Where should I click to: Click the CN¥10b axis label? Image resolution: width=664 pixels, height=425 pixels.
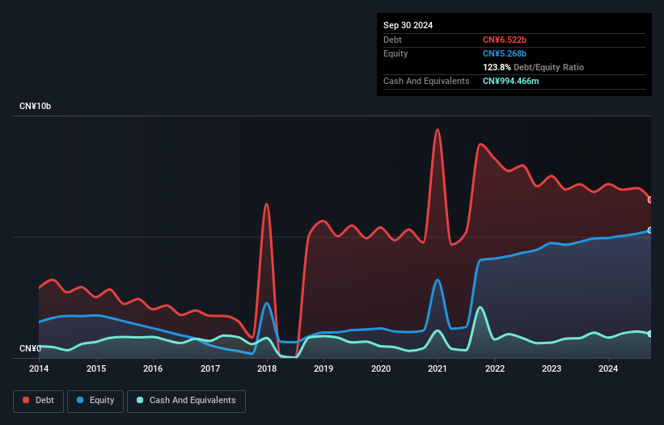pos(35,106)
